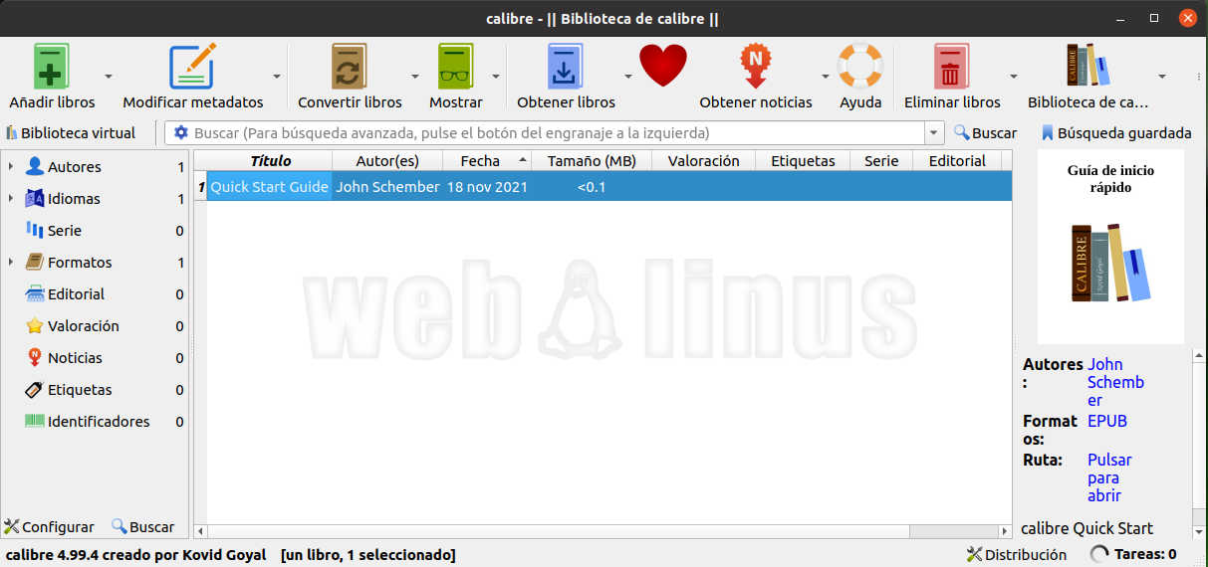
Task: Click the Biblioteca virtual button
Action: [x=71, y=132]
